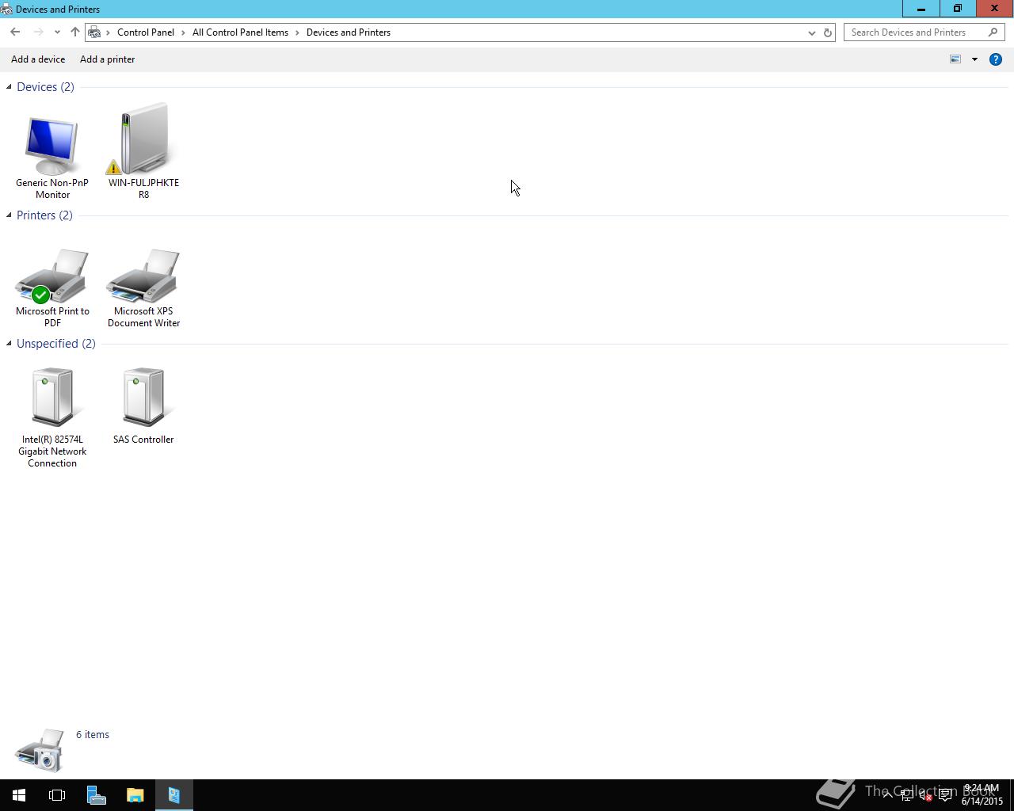Click Add a device
The width and height of the screenshot is (1014, 811).
pos(38,59)
